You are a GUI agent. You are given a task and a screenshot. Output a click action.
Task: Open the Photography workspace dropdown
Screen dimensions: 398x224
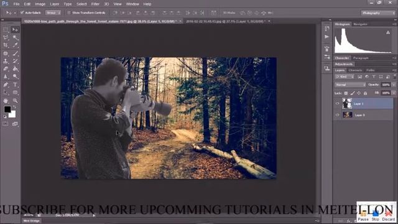[x=378, y=12]
